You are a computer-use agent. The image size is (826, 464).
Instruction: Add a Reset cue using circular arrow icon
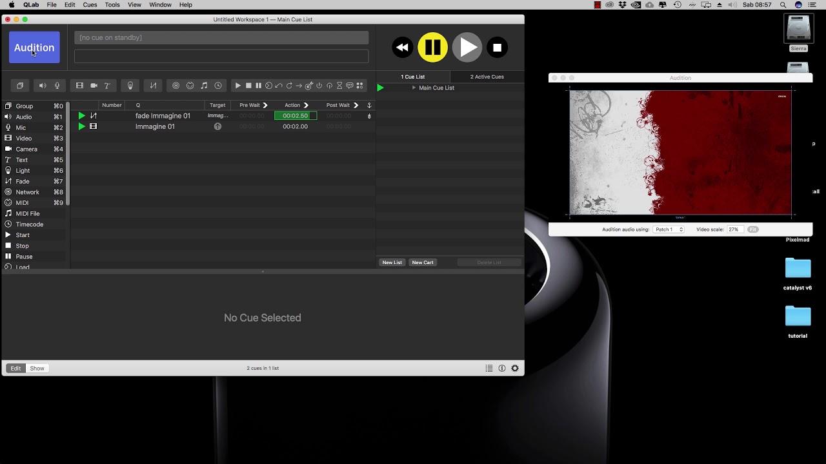[x=289, y=86]
